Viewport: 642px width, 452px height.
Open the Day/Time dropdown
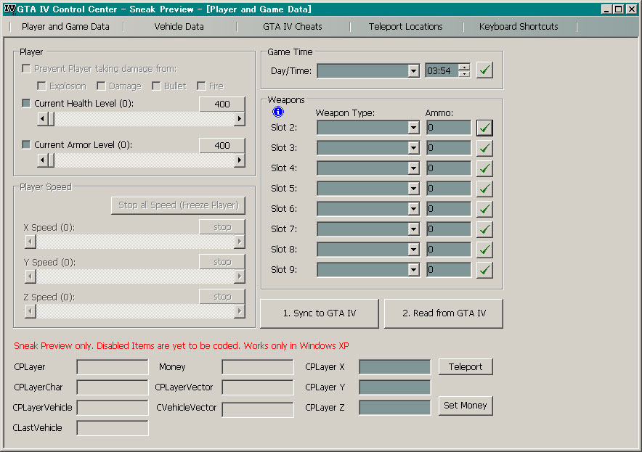413,71
